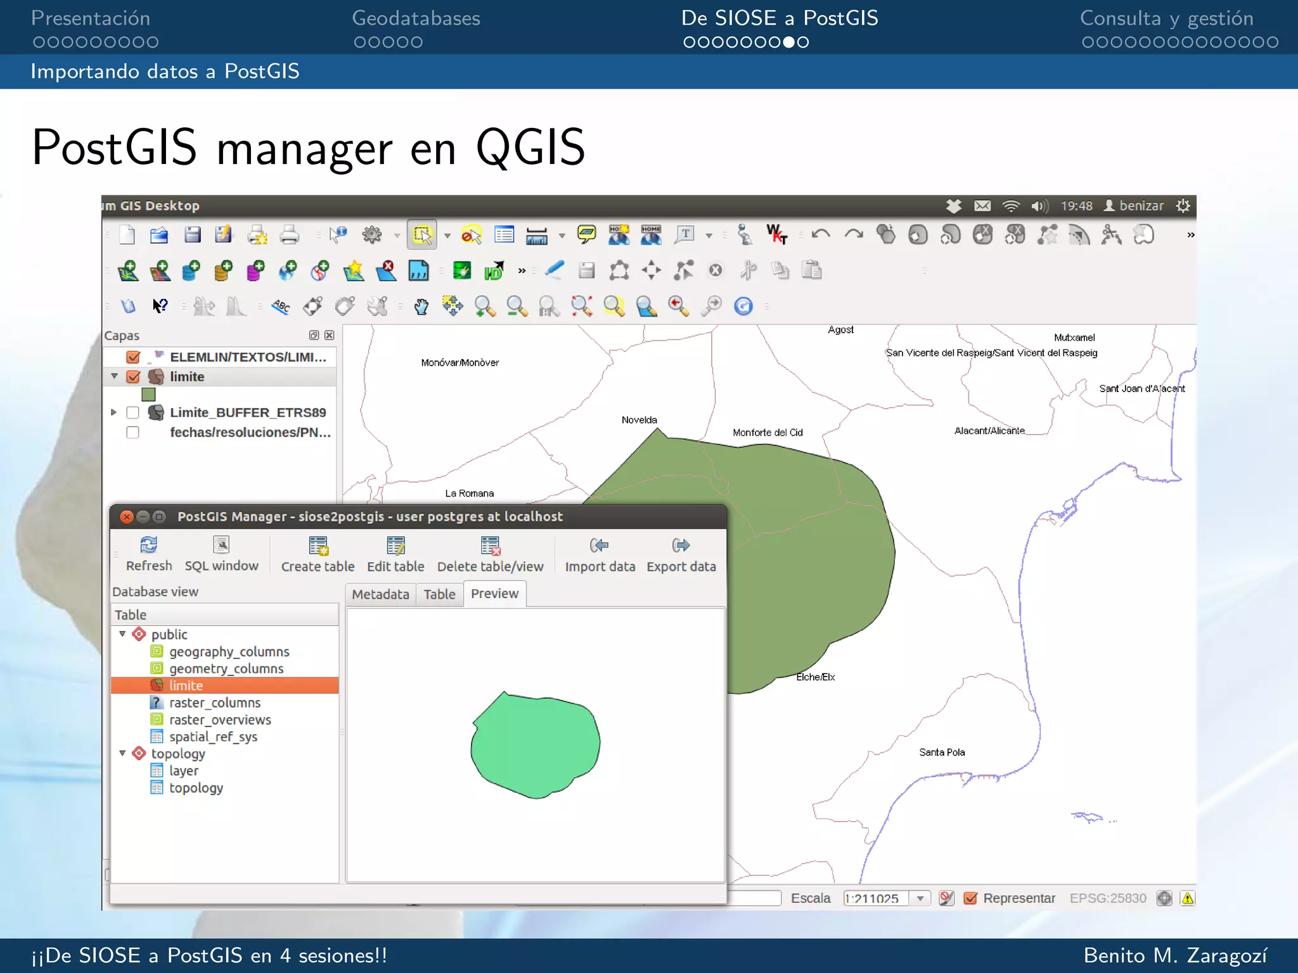Click the New project icon in QGIS toolbar
The height and width of the screenshot is (973, 1298).
tap(127, 235)
